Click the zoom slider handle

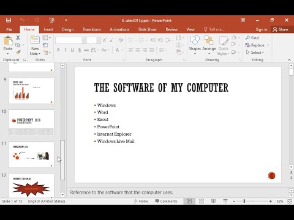[244, 201]
